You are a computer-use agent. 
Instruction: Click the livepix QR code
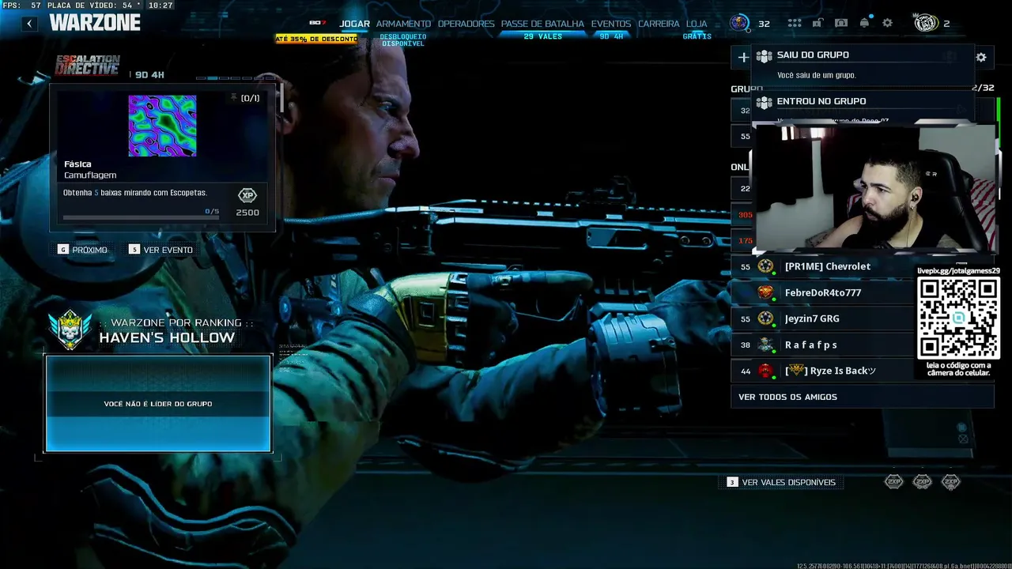pyautogui.click(x=958, y=318)
